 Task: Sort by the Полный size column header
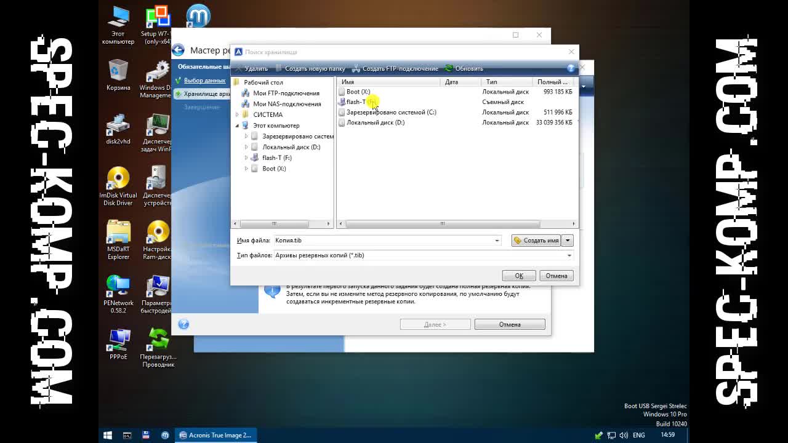tap(553, 82)
